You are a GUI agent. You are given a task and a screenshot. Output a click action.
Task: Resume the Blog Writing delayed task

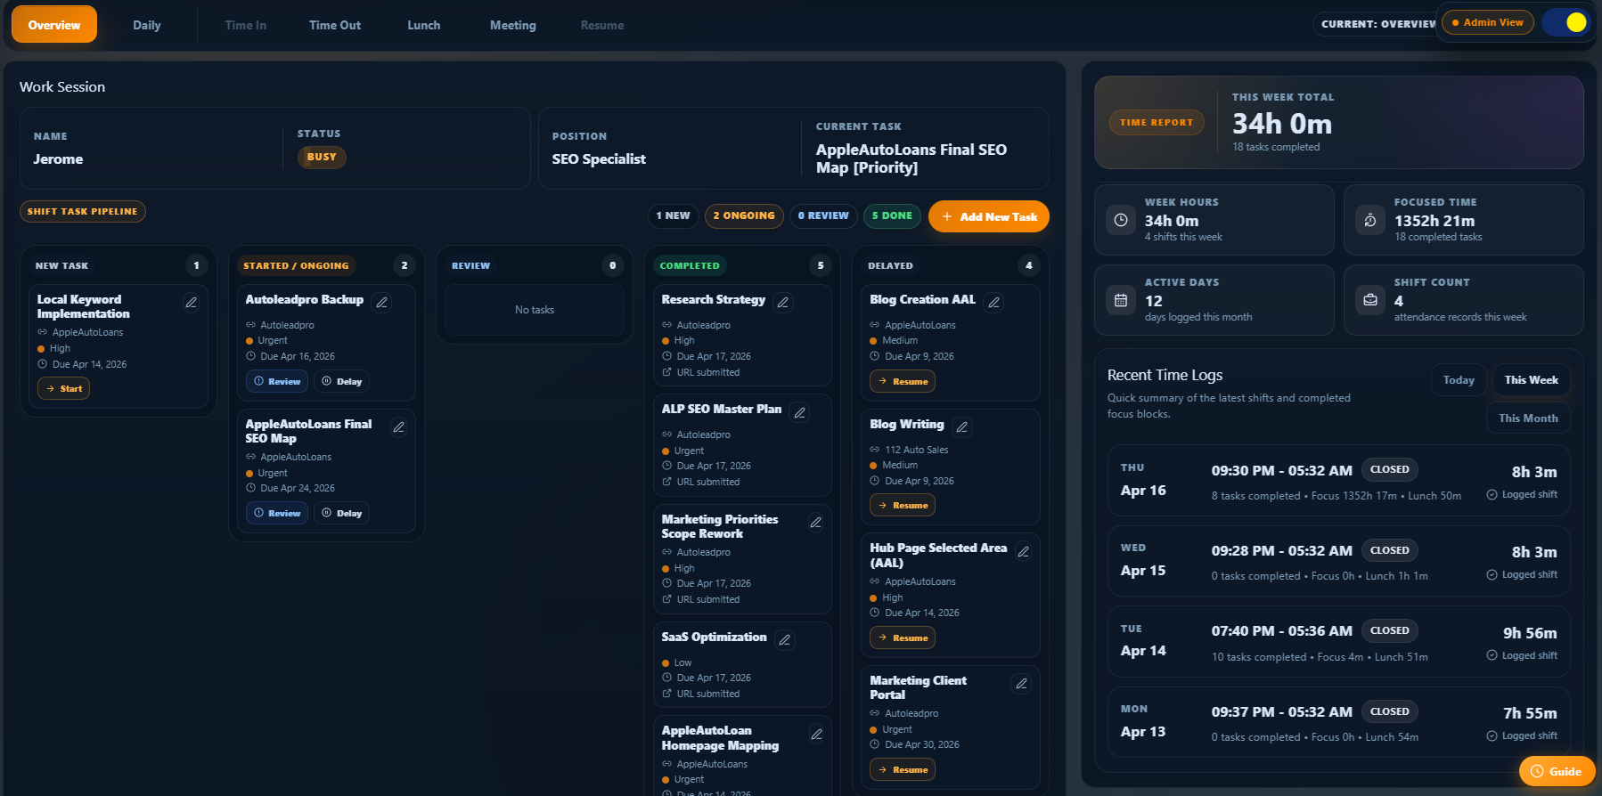coord(903,505)
